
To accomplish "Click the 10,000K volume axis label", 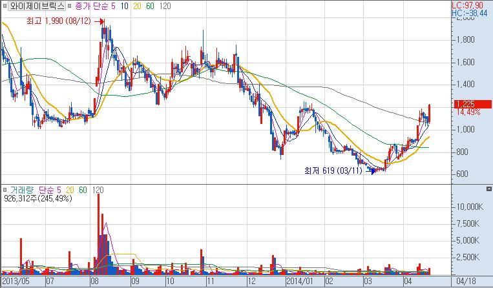I will point(470,207).
